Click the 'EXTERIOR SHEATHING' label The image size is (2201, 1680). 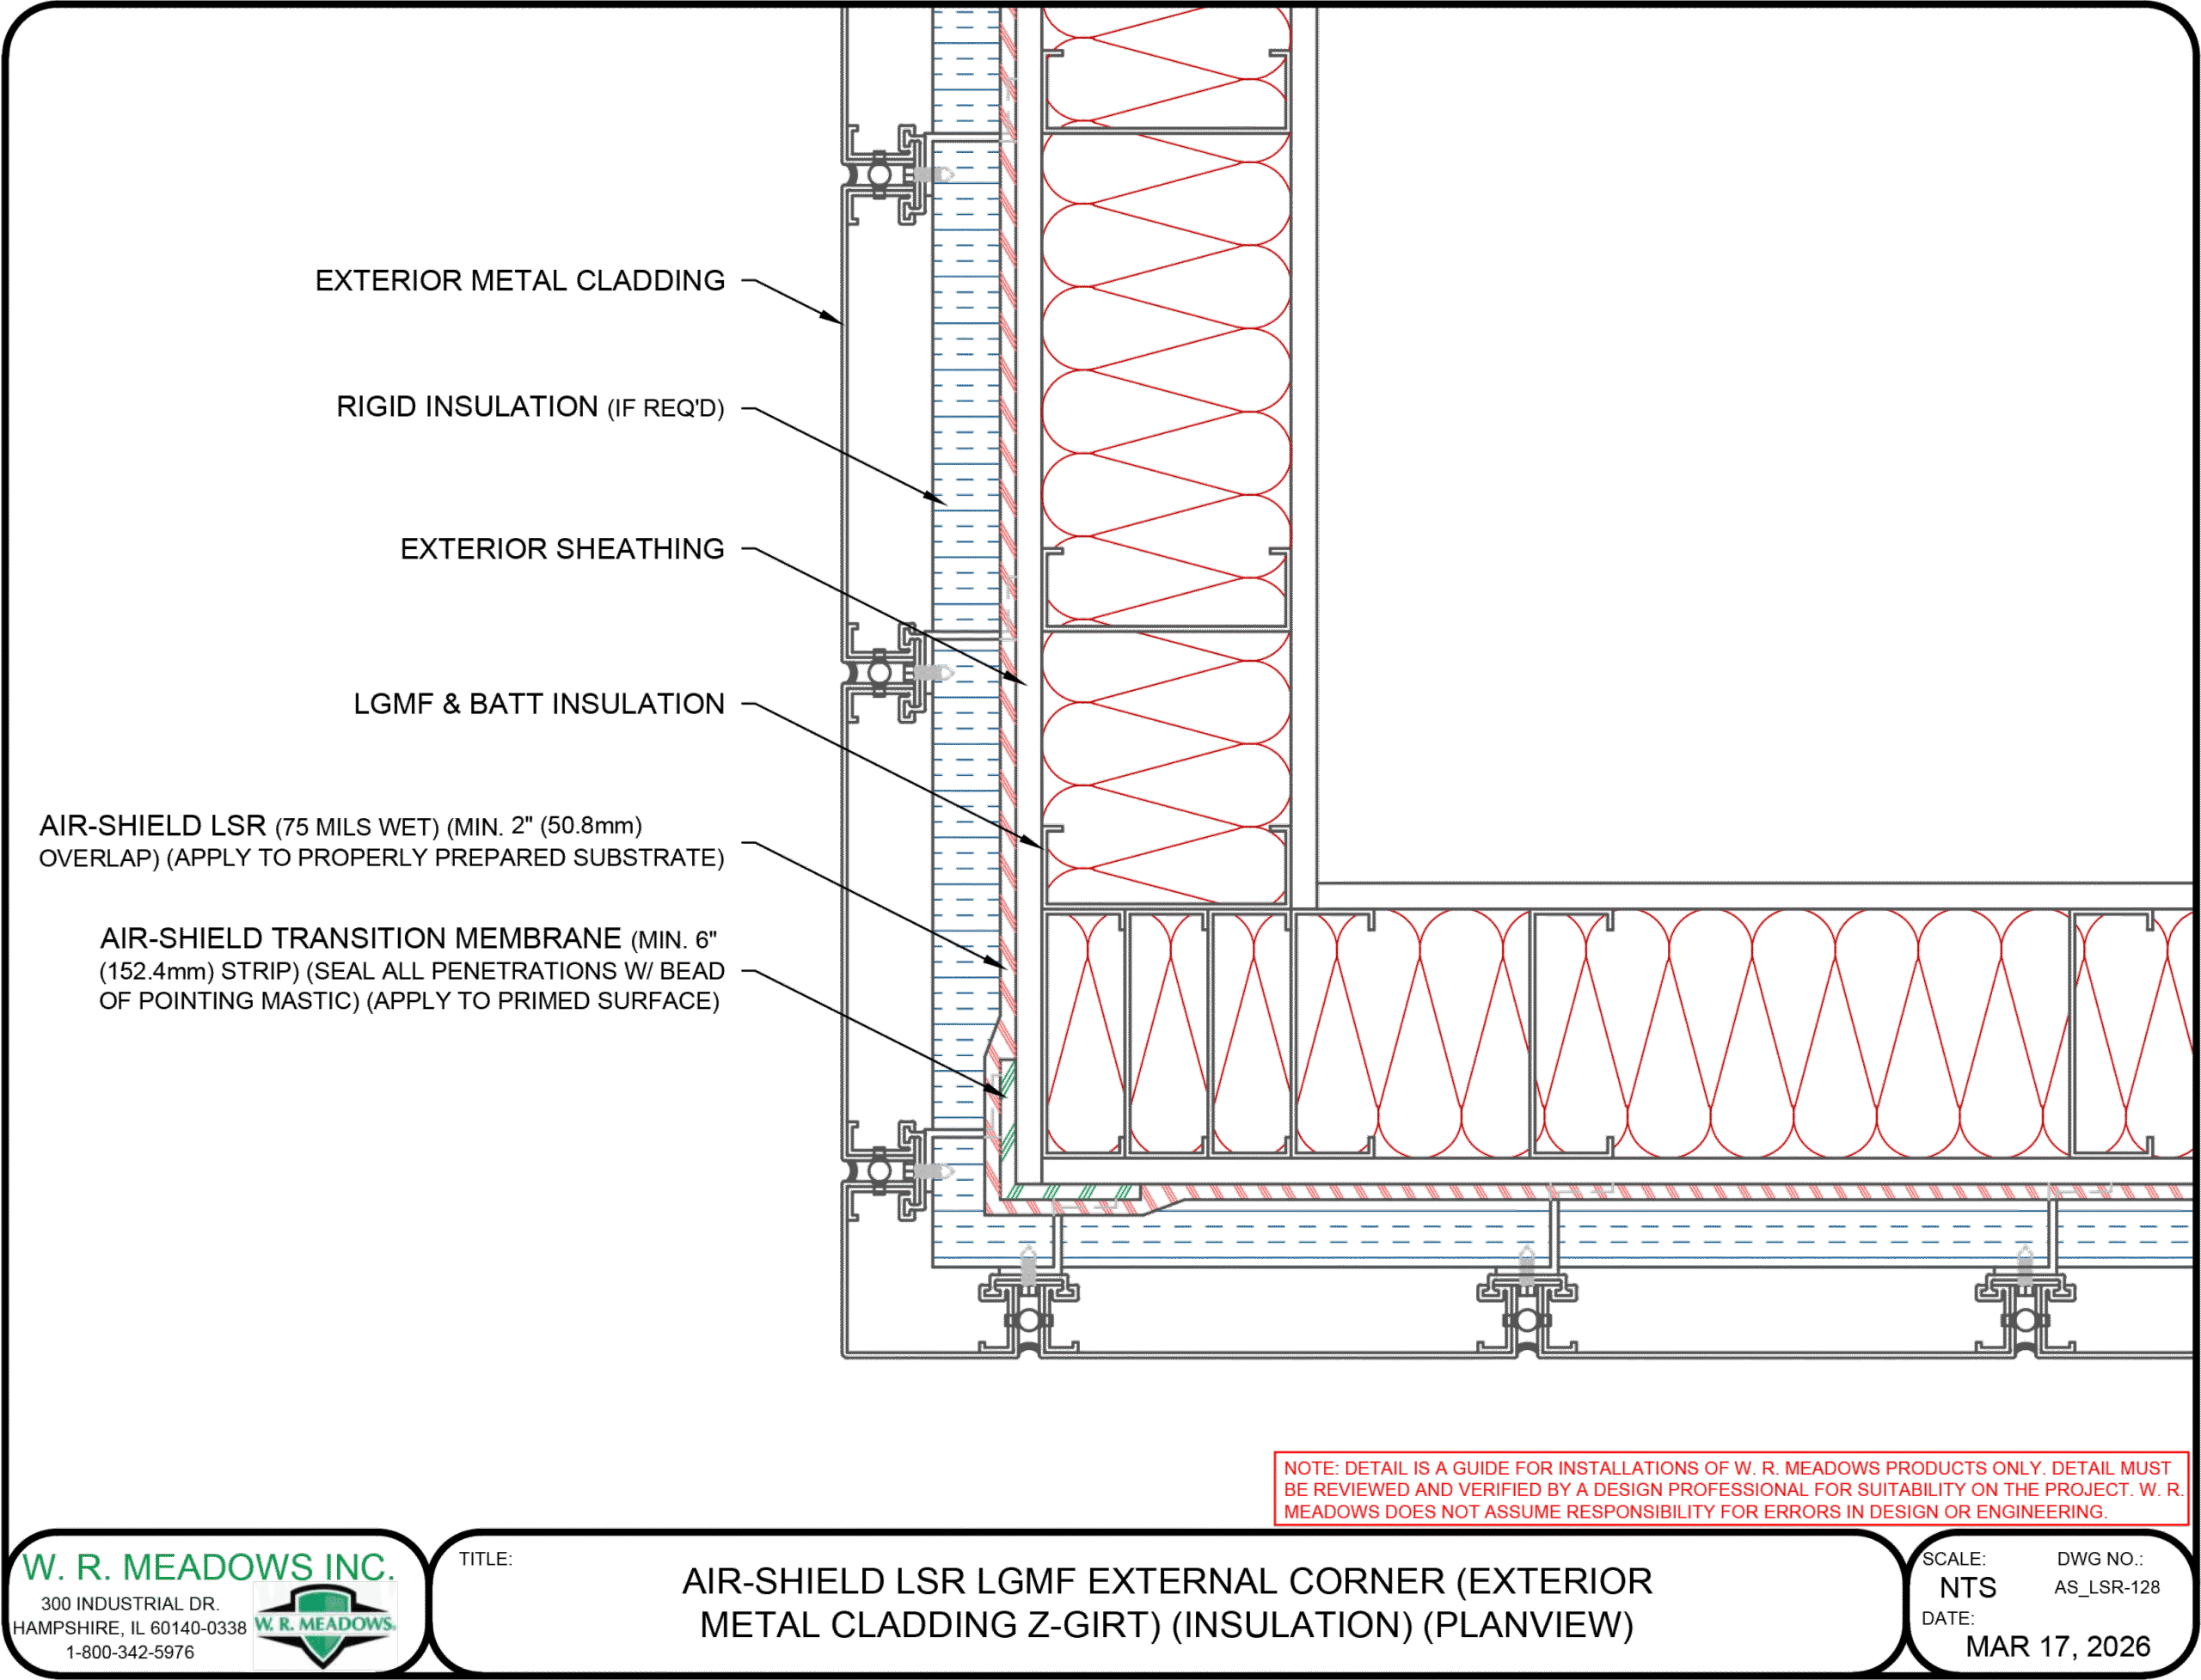click(x=561, y=549)
